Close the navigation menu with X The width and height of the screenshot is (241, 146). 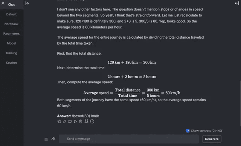(3, 3)
